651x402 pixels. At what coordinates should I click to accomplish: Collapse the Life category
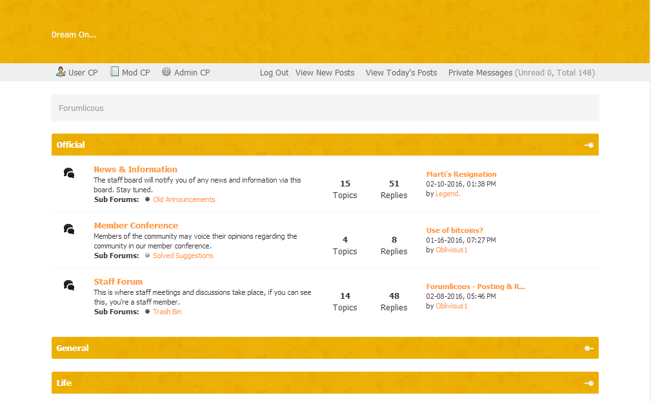point(588,383)
